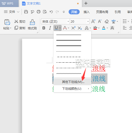The height and width of the screenshot is (133, 132).
Task: Open a new tab with plus button
Action: 86,3
